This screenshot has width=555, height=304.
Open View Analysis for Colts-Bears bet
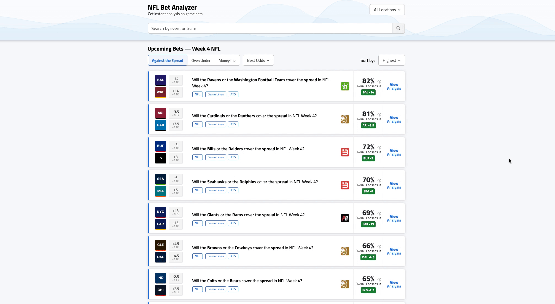[394, 284]
